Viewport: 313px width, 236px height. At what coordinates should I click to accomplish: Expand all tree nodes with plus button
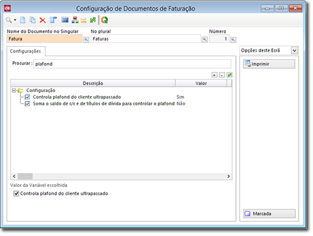pos(215,75)
